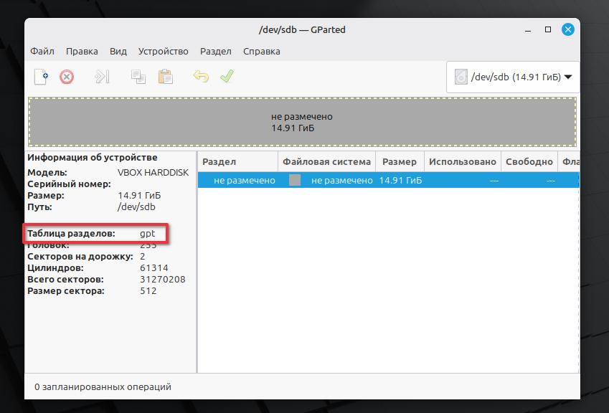Click the Использовано column header
This screenshot has height=413, width=609.
(x=463, y=161)
